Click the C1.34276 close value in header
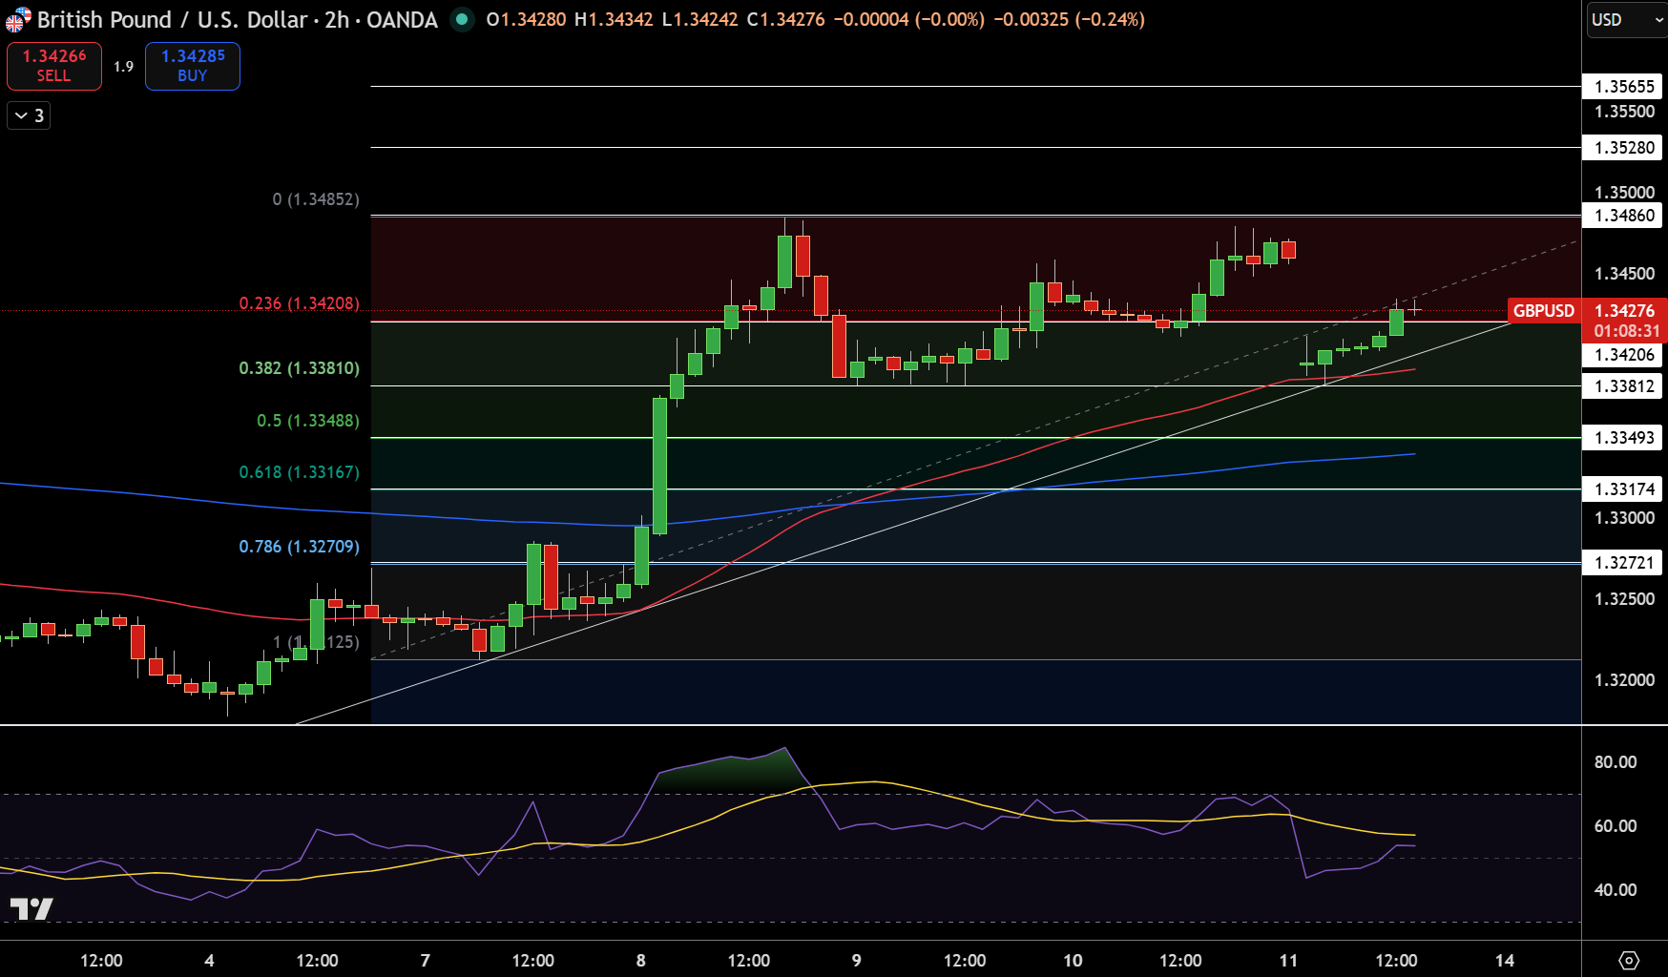This screenshot has height=977, width=1668. [785, 19]
